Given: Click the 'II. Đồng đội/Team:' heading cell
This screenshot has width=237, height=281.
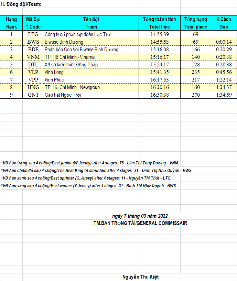Looking at the screenshot, I should [21, 4].
